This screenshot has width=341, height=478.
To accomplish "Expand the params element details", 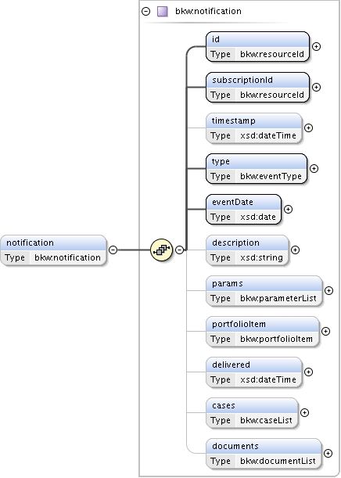I will [328, 290].
